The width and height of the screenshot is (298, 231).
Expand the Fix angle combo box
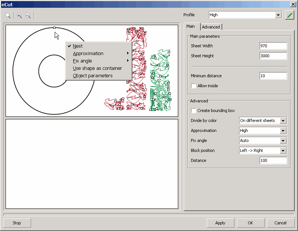click(283, 141)
